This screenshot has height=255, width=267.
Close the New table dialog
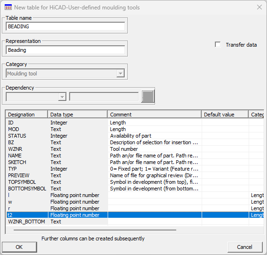click(259, 7)
